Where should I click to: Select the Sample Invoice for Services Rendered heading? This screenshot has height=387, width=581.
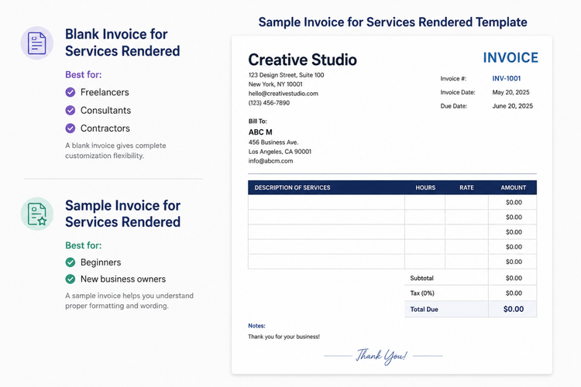(x=123, y=214)
